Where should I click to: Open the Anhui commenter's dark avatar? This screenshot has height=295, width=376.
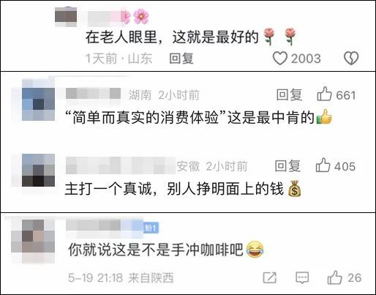[x=38, y=171]
